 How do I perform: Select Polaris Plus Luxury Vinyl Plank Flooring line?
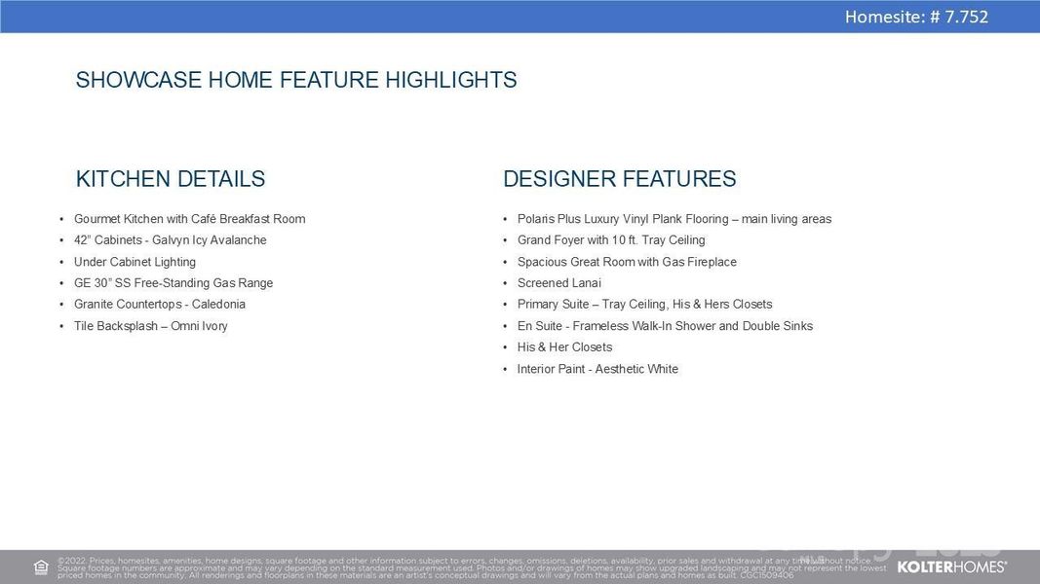[674, 219]
